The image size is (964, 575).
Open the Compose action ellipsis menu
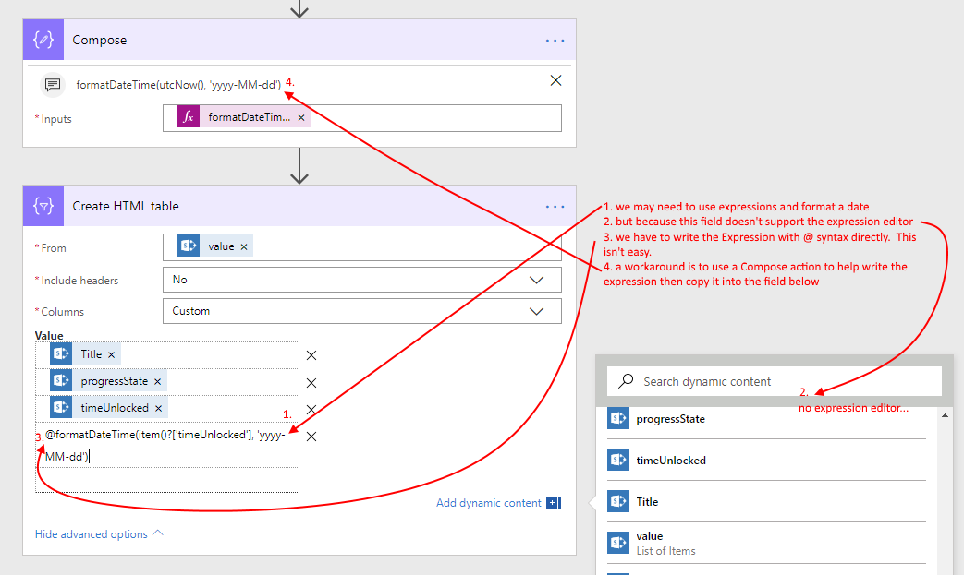(x=555, y=41)
